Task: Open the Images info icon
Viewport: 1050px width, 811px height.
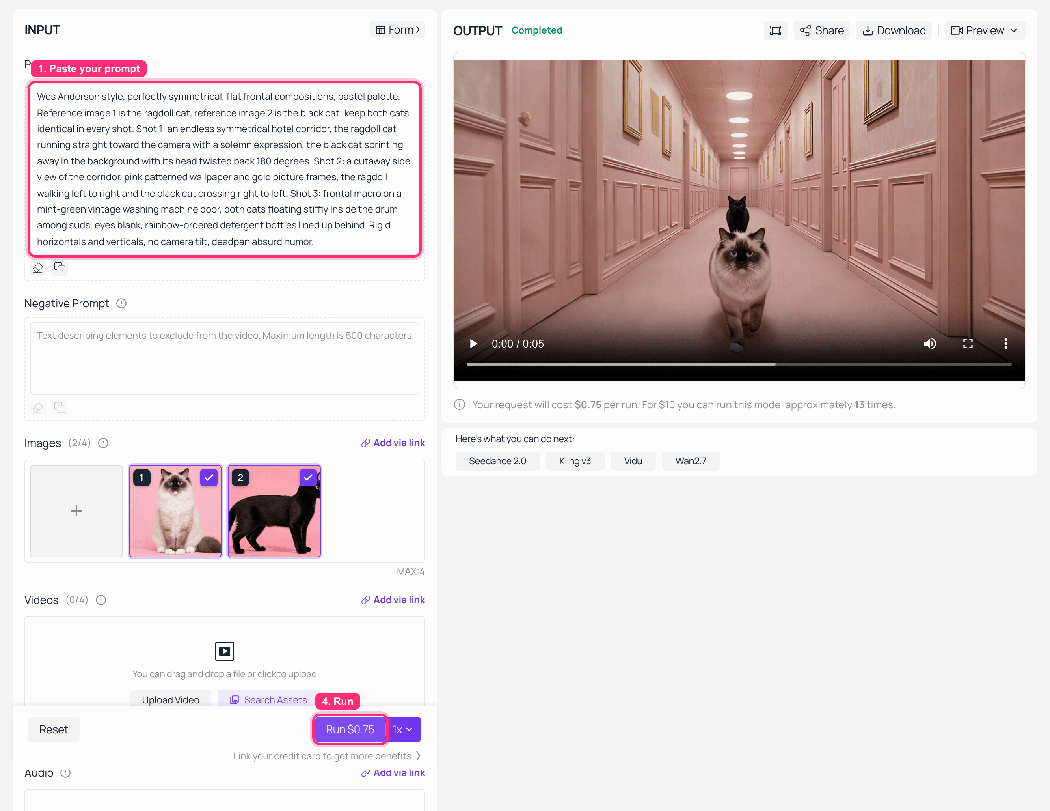Action: pos(103,443)
